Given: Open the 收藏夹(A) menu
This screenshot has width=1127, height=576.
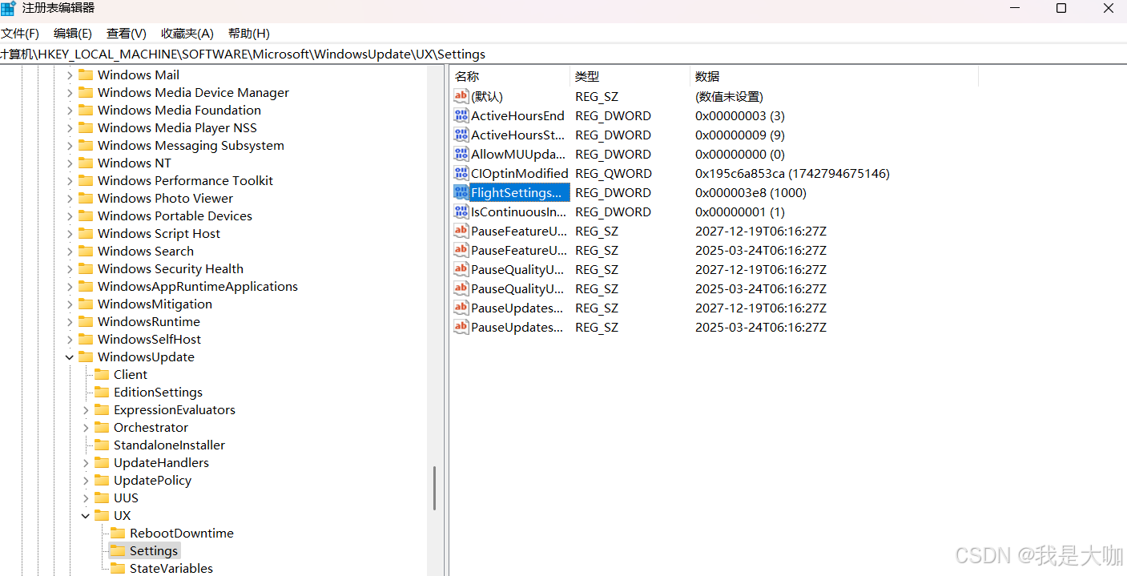Looking at the screenshot, I should click(187, 33).
